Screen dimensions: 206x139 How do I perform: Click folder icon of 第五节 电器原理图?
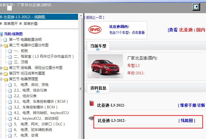click(x=6, y=79)
